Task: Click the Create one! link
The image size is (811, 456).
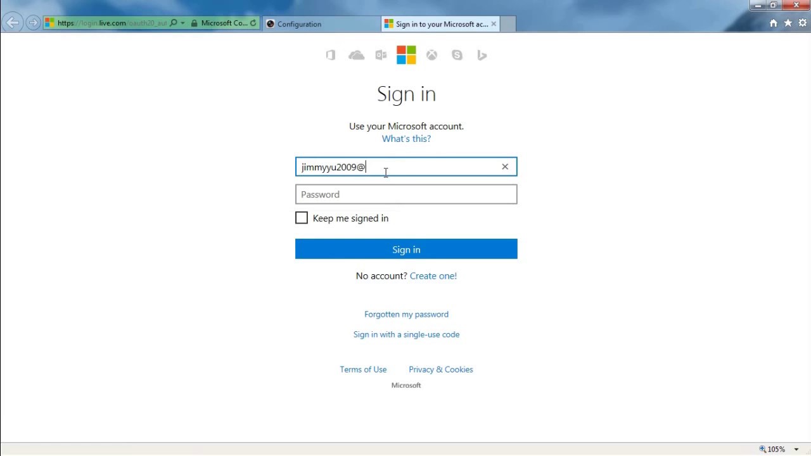Action: click(433, 276)
